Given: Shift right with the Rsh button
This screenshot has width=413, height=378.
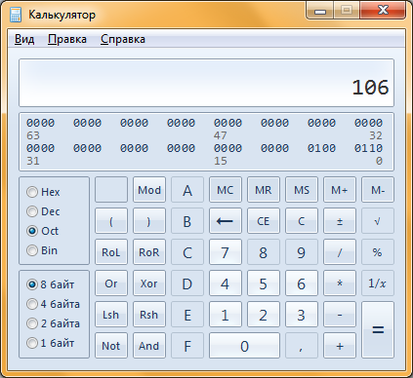Looking at the screenshot, I should [x=149, y=315].
